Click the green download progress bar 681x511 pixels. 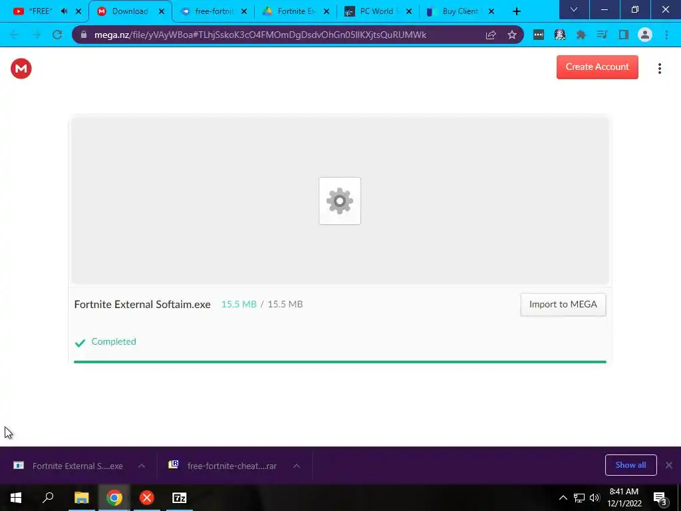340,361
